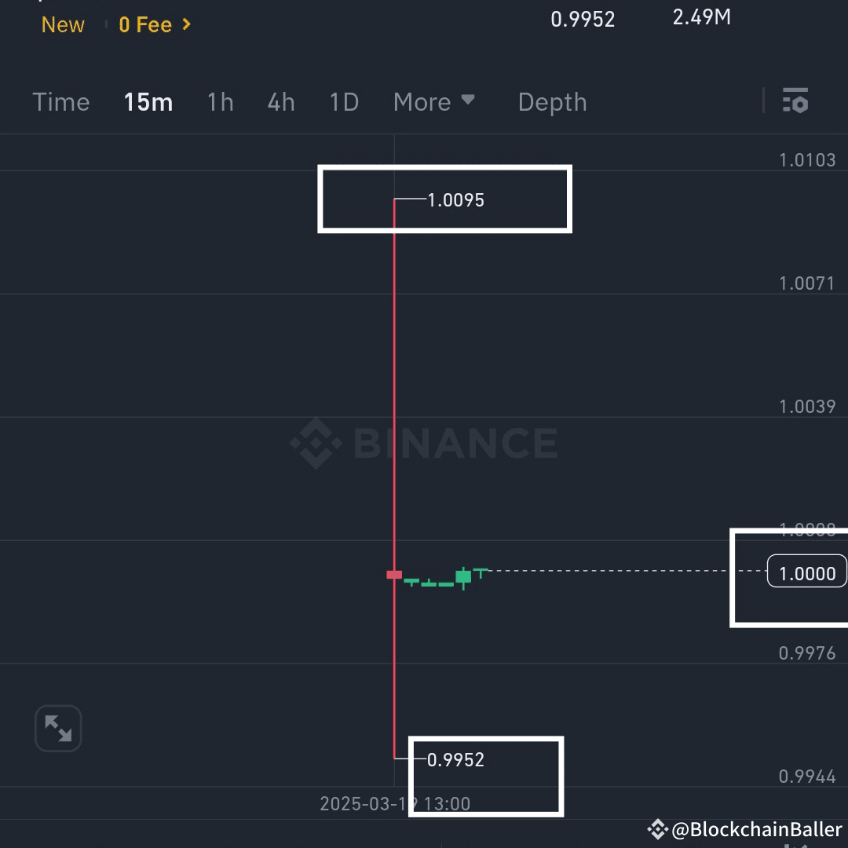Select the Time interval option
The height and width of the screenshot is (848, 848).
pos(60,101)
